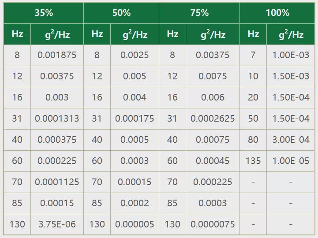Viewport: 318px width, 238px height.
Task: Click the 75% column group header
Action: click(x=199, y=13)
